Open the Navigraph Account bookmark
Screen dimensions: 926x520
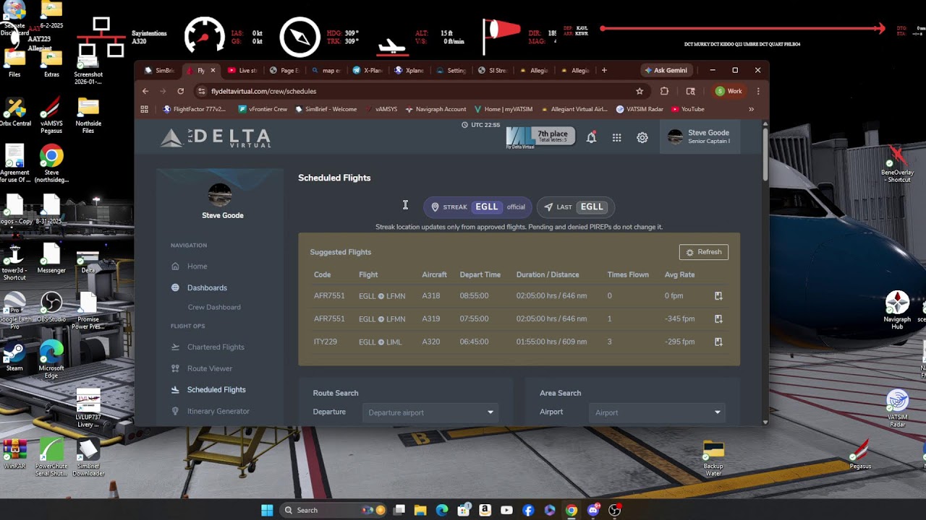point(436,109)
